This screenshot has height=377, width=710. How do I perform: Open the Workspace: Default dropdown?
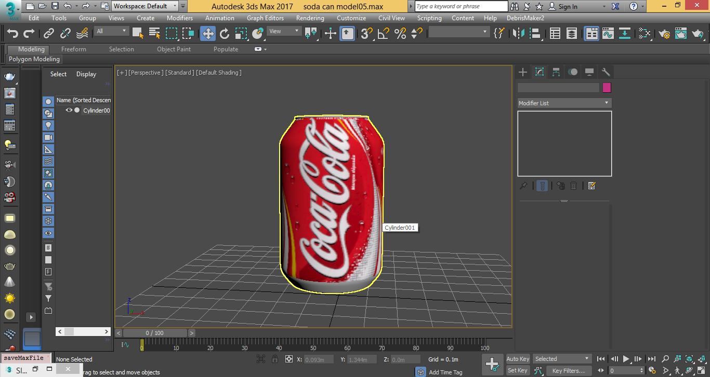pos(145,6)
